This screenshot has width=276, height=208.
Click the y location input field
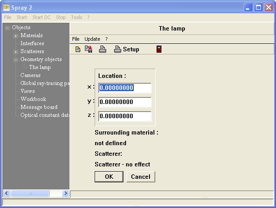125,102
